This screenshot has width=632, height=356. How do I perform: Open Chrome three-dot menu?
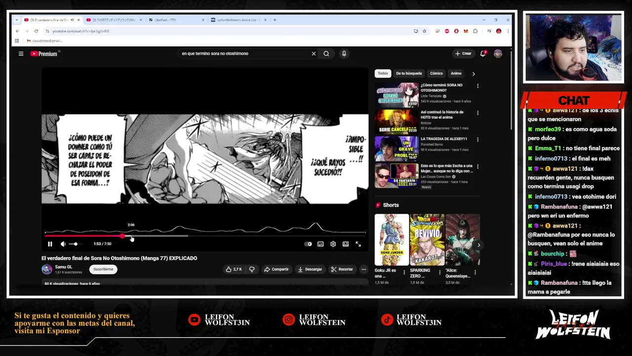508,31
